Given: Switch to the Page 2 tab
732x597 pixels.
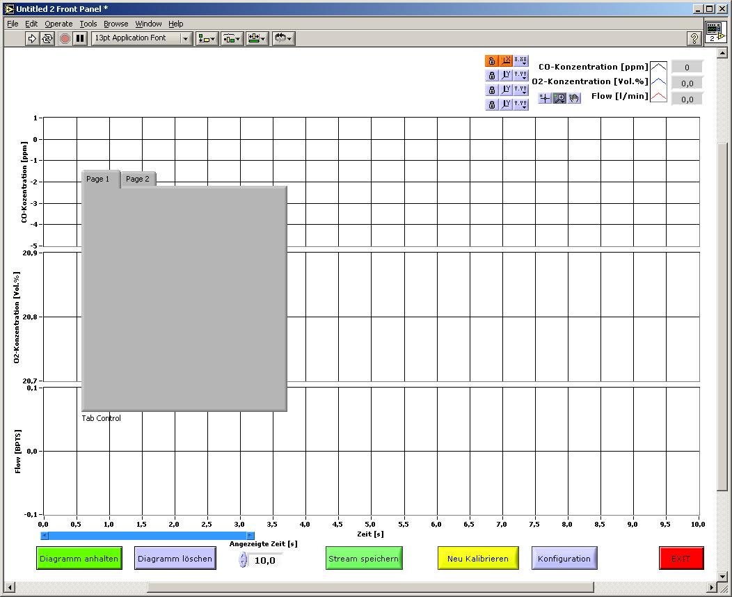Looking at the screenshot, I should coord(138,179).
